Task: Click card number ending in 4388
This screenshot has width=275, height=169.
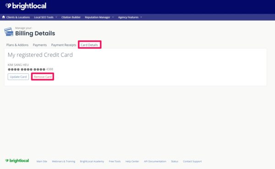Action: [30, 69]
